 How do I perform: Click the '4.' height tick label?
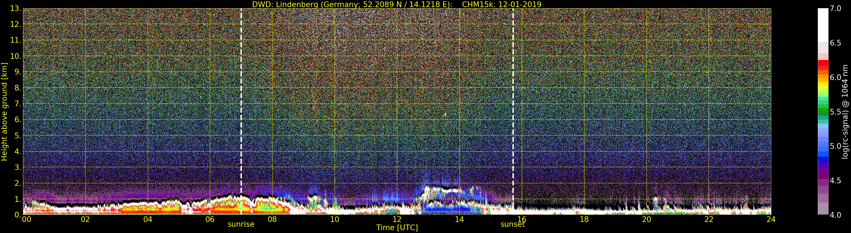pyautogui.click(x=18, y=151)
